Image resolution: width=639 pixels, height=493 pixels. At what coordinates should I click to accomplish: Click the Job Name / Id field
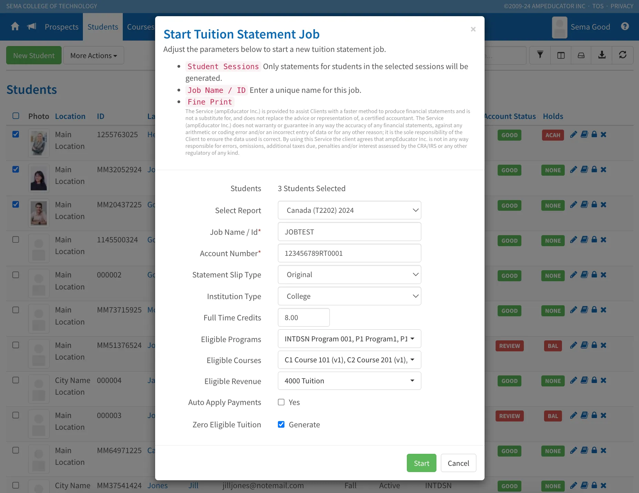click(x=349, y=232)
